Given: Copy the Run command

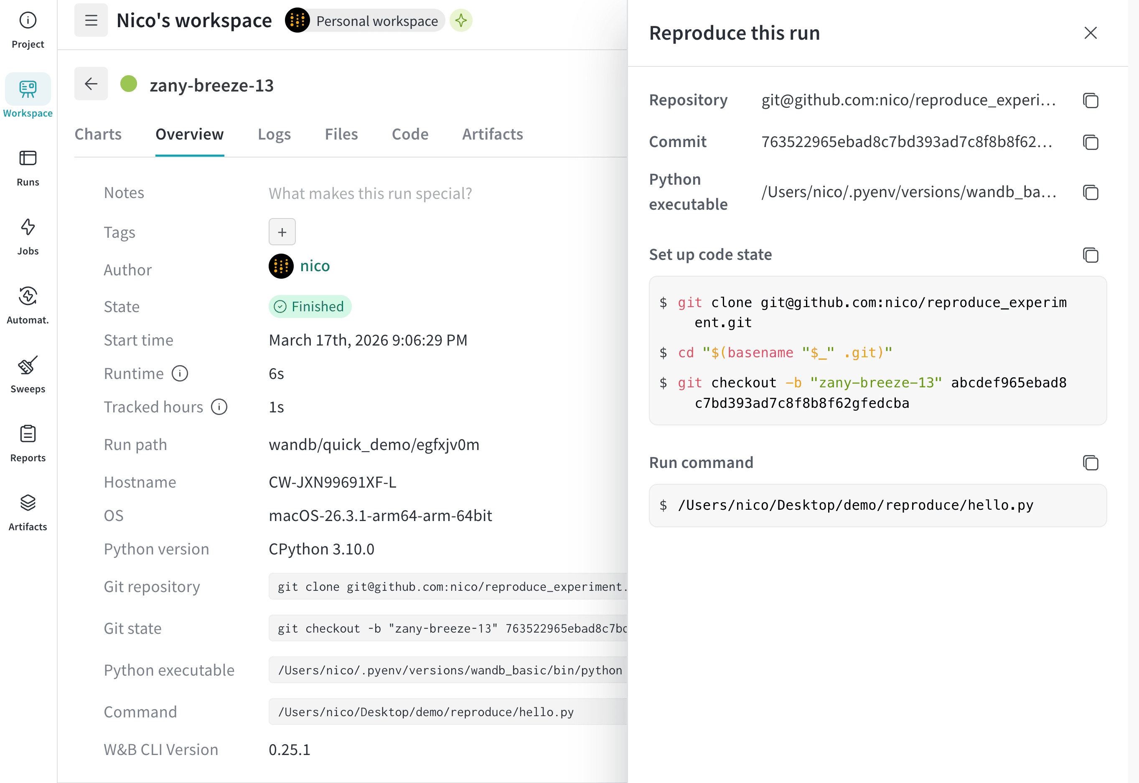Looking at the screenshot, I should 1091,463.
